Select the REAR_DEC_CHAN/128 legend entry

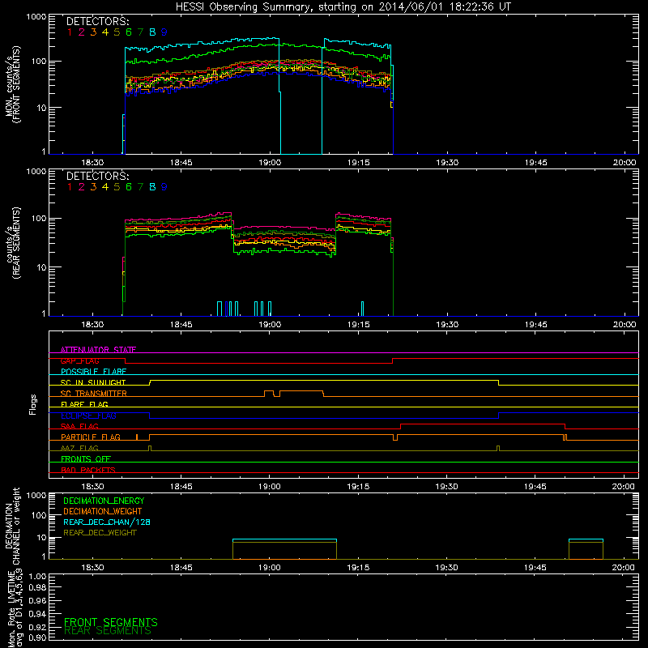(107, 522)
